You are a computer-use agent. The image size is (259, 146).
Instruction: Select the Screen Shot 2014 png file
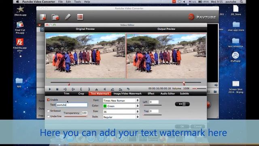236,87
